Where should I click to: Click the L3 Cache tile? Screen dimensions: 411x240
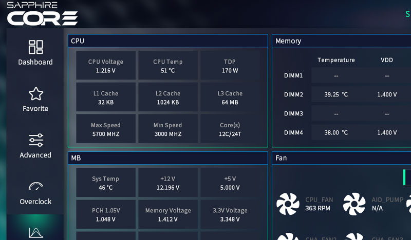click(230, 97)
